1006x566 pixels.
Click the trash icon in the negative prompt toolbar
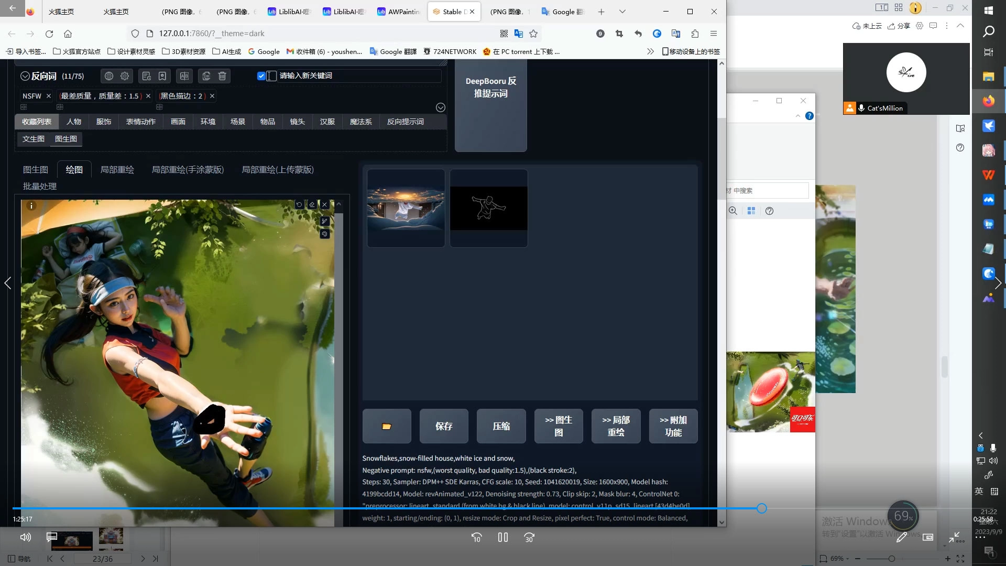point(222,76)
